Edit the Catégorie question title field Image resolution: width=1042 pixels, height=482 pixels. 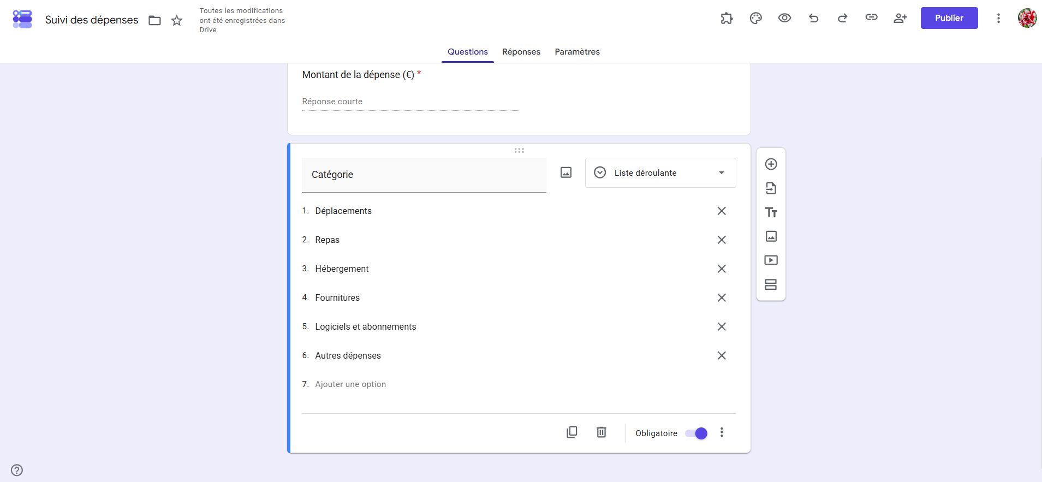[x=424, y=175]
